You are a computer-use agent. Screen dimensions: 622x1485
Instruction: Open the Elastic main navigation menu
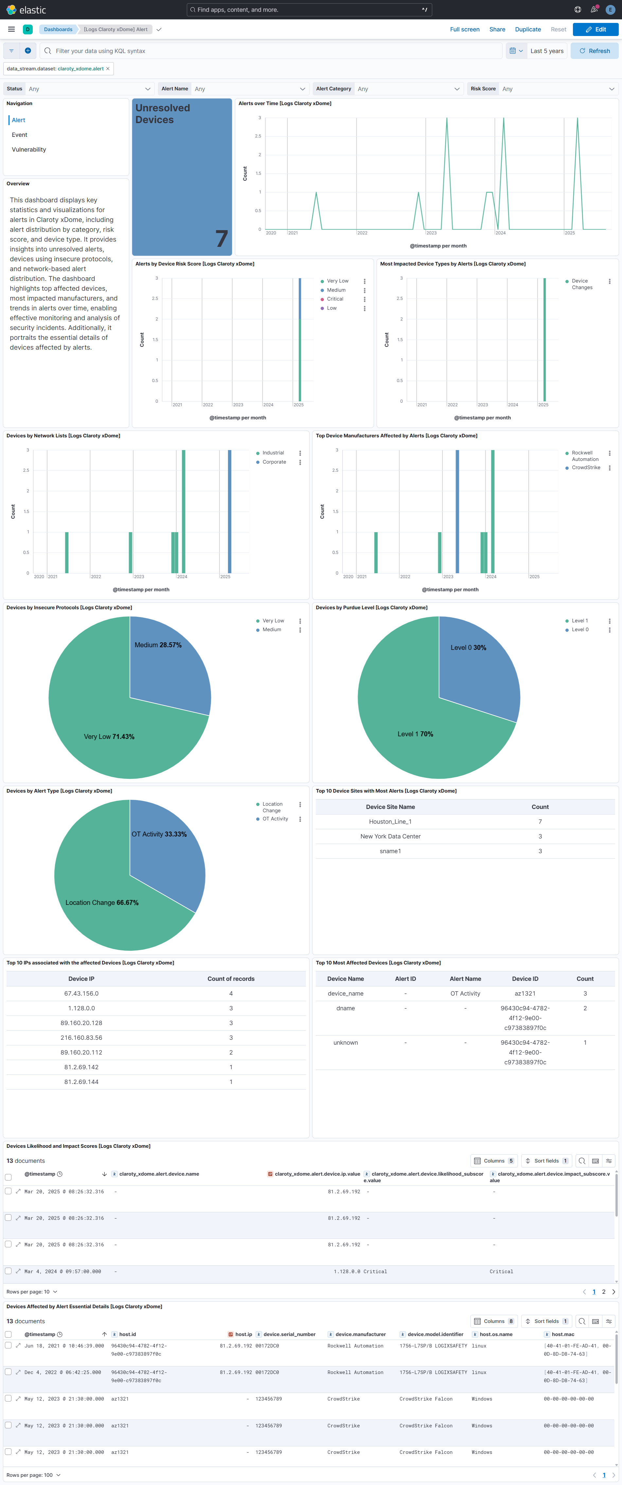11,29
